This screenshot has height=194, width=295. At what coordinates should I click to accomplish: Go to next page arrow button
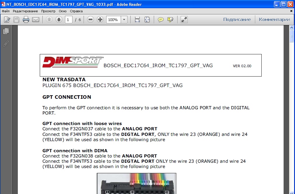pyautogui.click(x=59, y=20)
